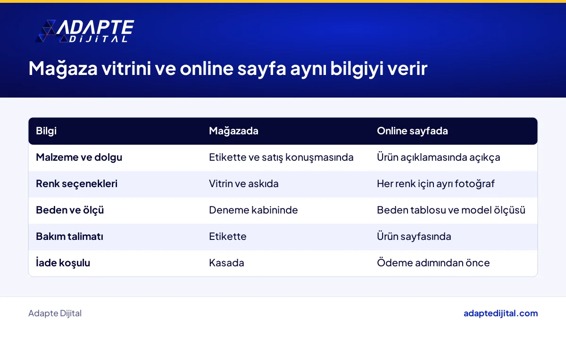Screen dimensions: 566x337
Task: Click 'Etikette ve satış konuşmasında' cell
Action: [x=281, y=157]
